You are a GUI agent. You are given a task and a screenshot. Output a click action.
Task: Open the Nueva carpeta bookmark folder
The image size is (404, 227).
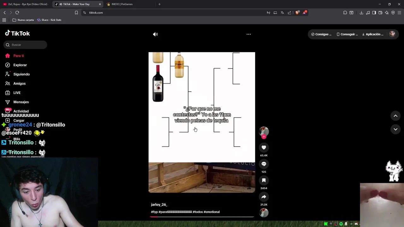[23, 20]
